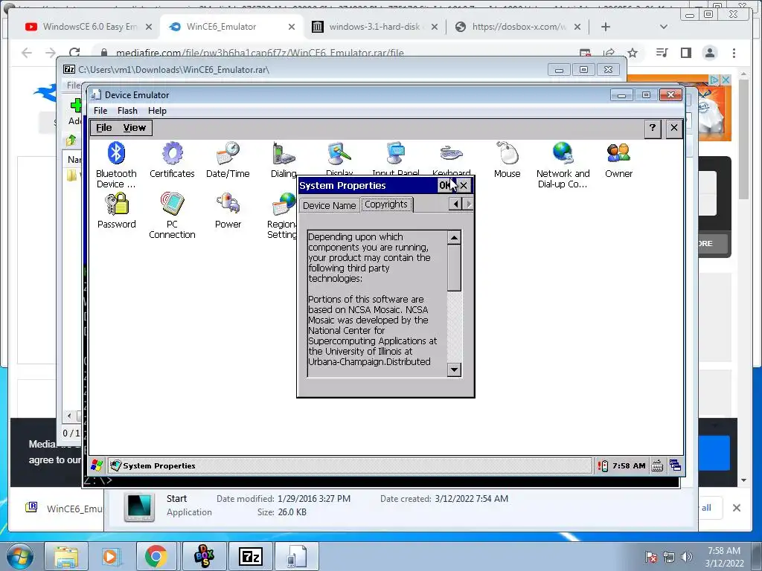Switch to WindowsCE 6.0 Easy Em browser tab
This screenshot has width=762, height=571.
(89, 27)
